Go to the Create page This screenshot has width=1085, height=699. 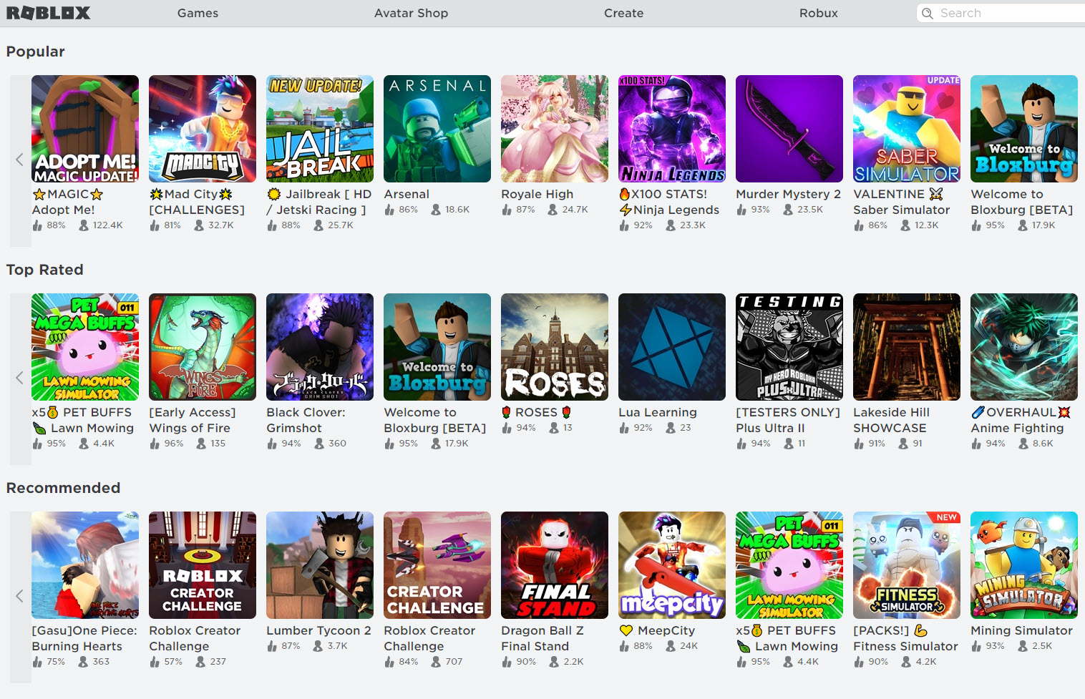624,13
